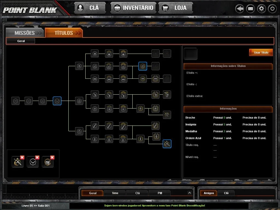The width and height of the screenshot is (280, 210).
Task: Select the triple horizontal bar title icon
Action: point(42,101)
